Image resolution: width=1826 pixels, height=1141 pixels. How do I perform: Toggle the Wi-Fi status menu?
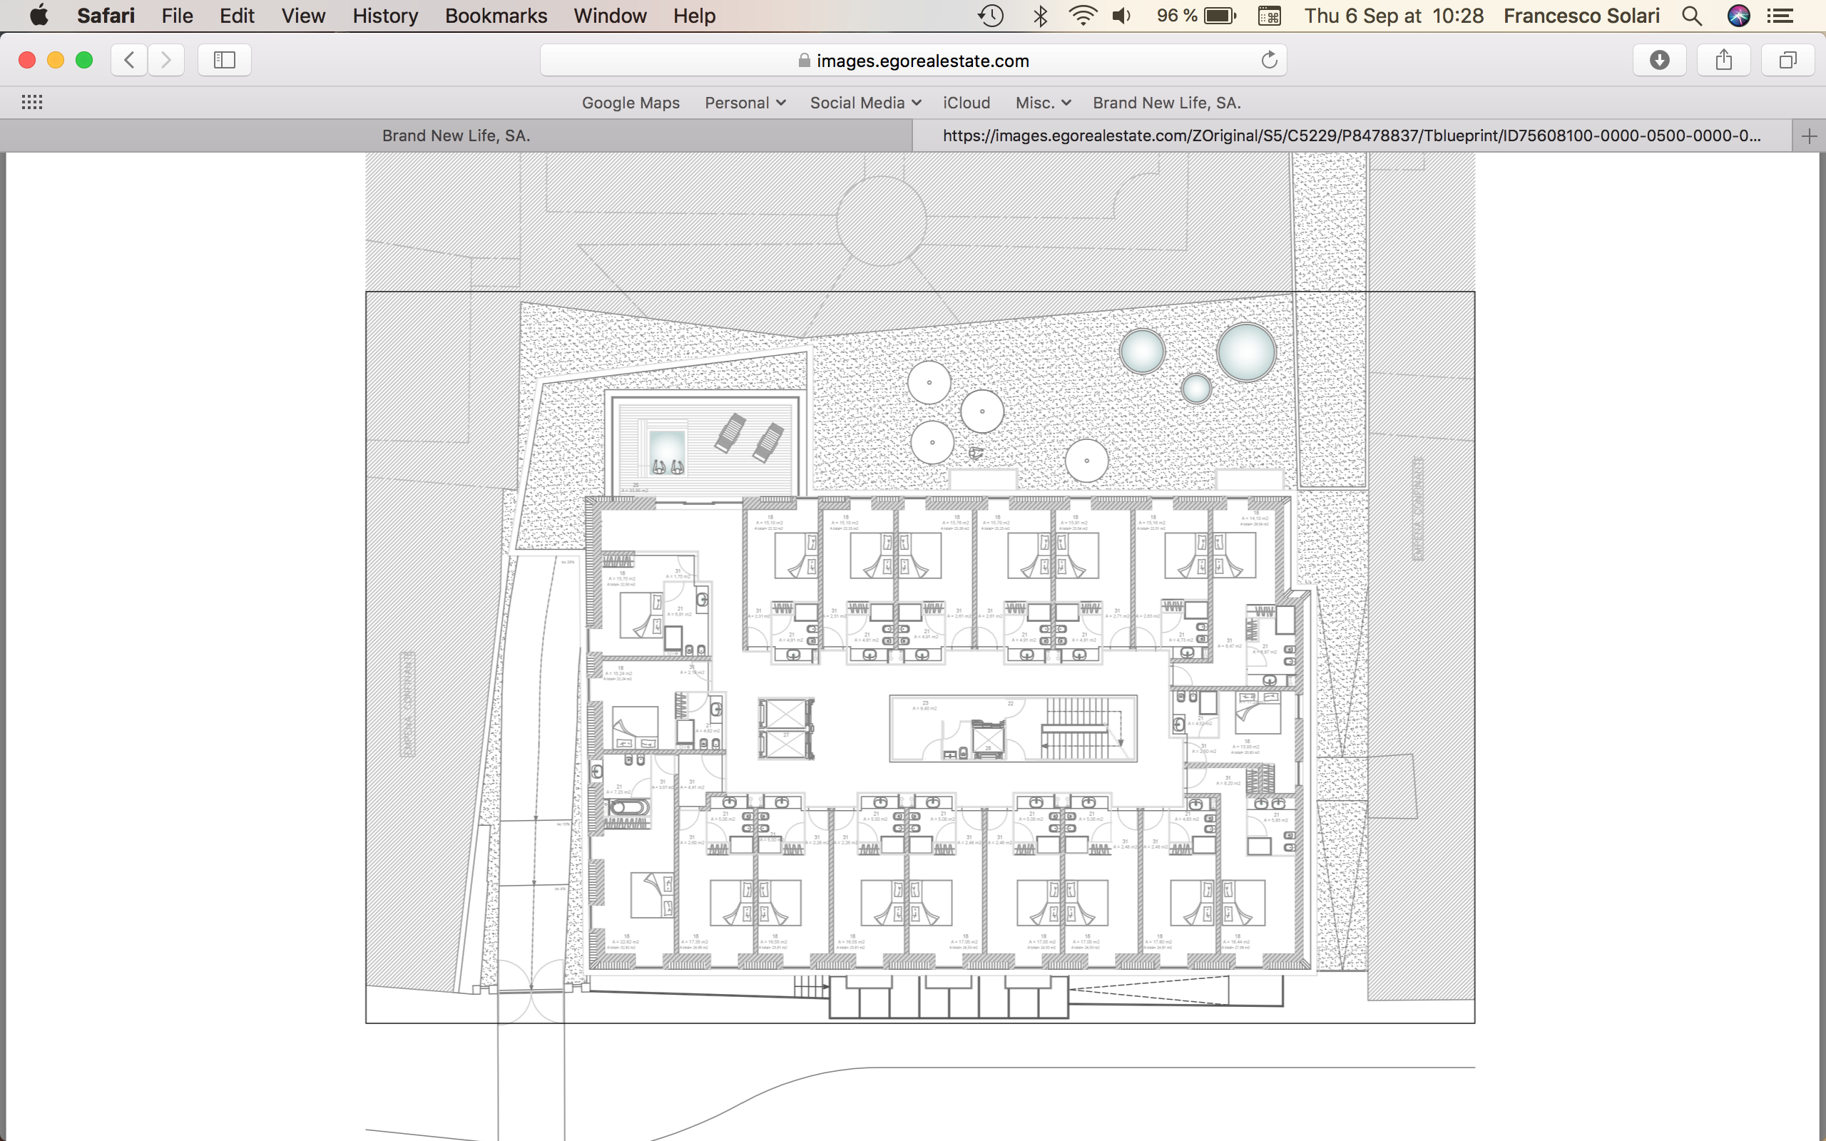point(1082,16)
